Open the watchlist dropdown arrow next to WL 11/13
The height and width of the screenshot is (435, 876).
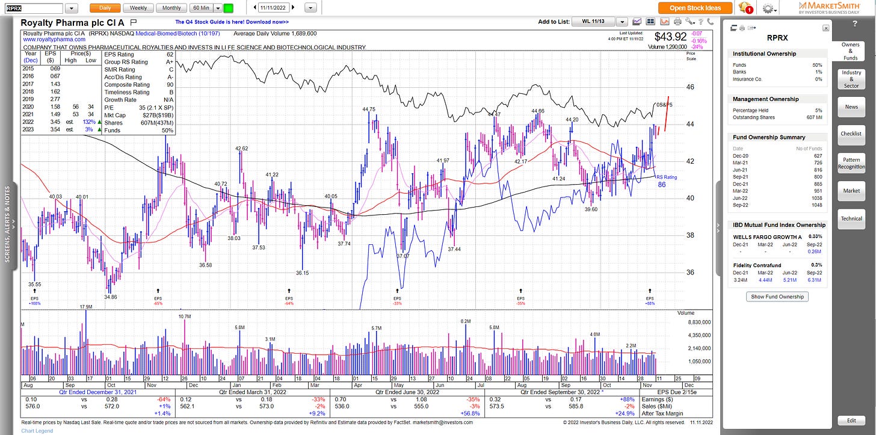[x=621, y=22]
